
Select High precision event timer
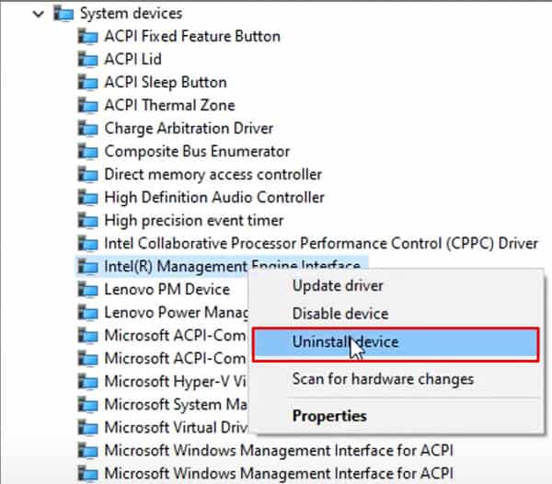tap(194, 221)
